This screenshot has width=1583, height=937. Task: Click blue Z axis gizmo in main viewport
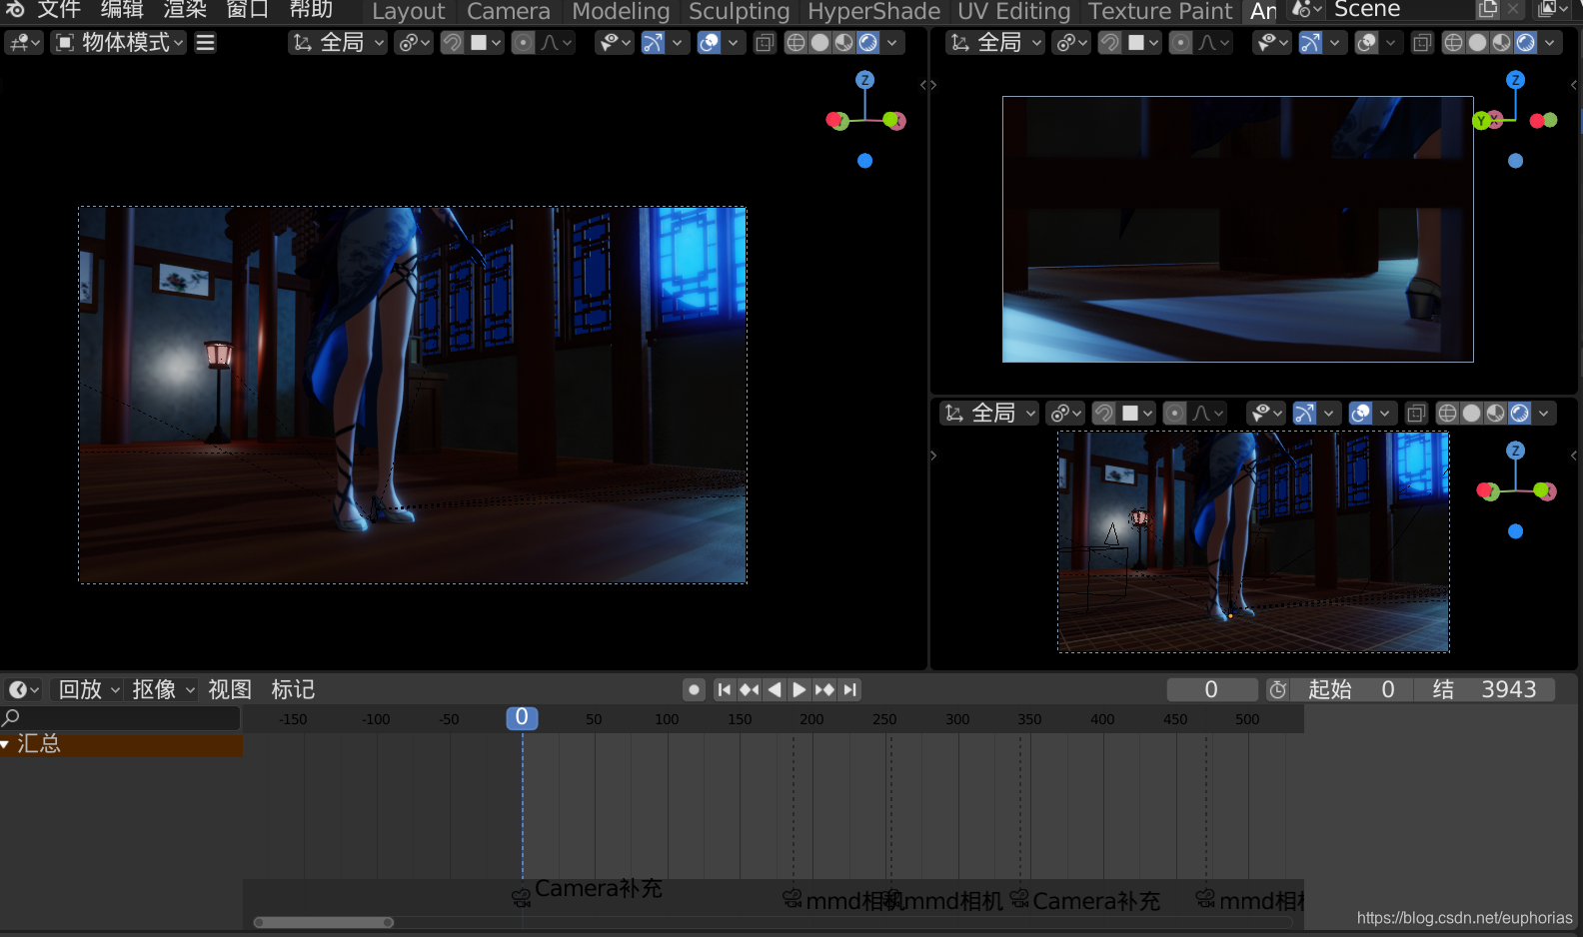[865, 80]
